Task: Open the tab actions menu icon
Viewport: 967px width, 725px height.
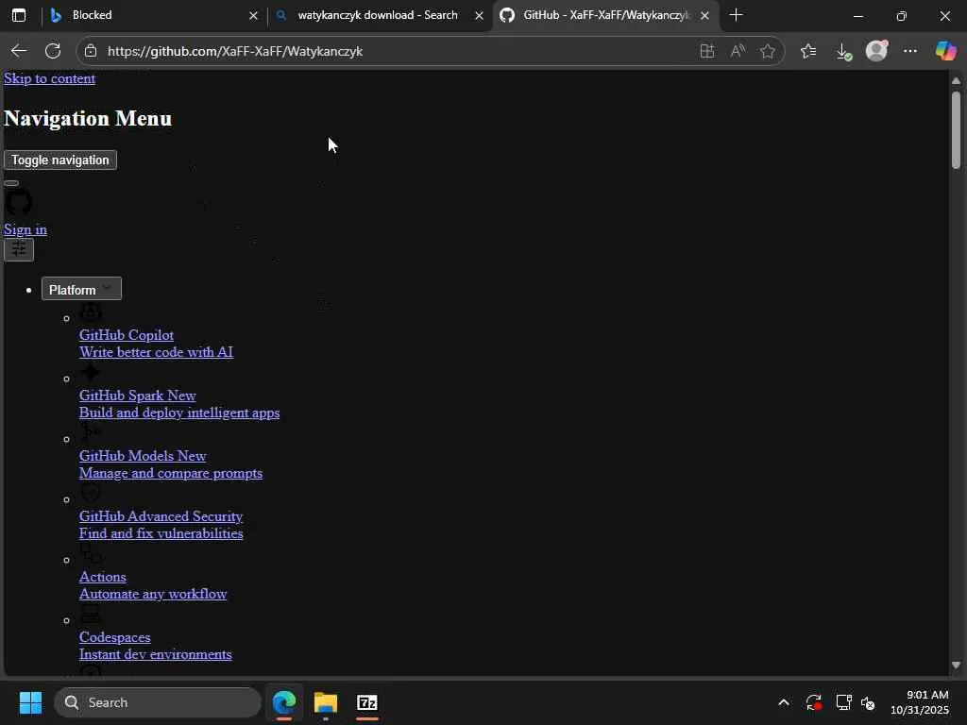Action: click(19, 15)
